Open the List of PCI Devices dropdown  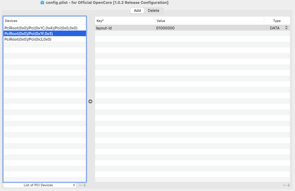click(x=40, y=185)
